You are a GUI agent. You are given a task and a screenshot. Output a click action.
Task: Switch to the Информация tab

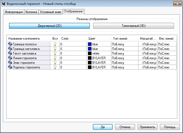[x=14, y=12]
